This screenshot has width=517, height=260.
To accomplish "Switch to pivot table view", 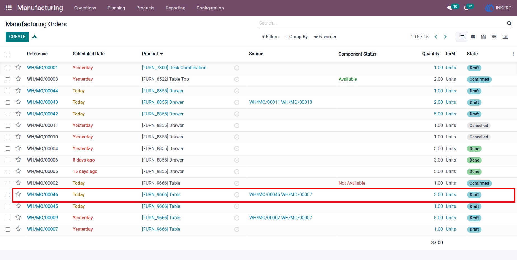I will tap(494, 37).
